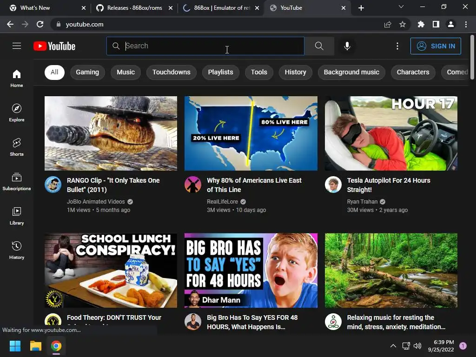Open Why 80% of Americans title link
This screenshot has width=476, height=357.
(254, 185)
